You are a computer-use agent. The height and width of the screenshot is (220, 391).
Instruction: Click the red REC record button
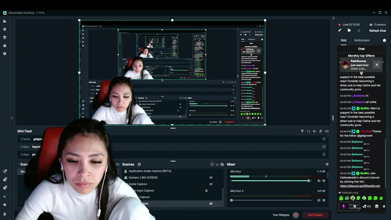pos(295,215)
